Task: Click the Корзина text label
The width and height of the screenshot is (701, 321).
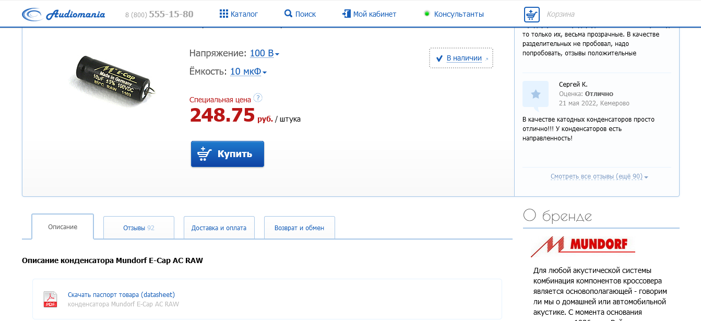Action: click(561, 14)
